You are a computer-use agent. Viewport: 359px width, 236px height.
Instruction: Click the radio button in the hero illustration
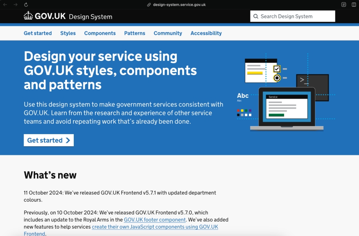277,78
